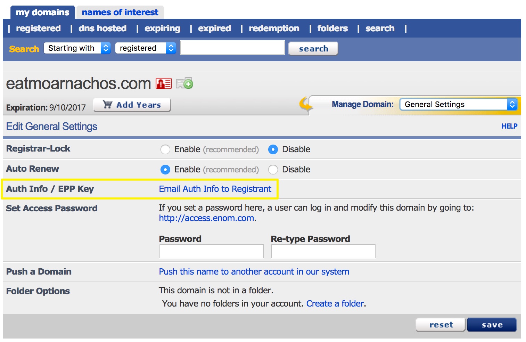This screenshot has width=526, height=342.
Task: Open the Manage Domain General Settings dropdown
Action: click(x=459, y=104)
